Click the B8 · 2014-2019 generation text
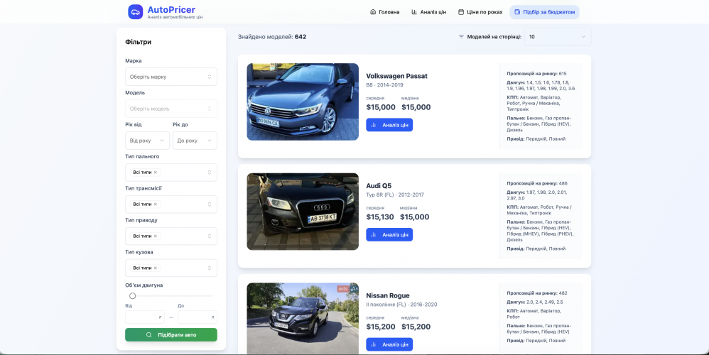The width and height of the screenshot is (709, 355). 384,85
